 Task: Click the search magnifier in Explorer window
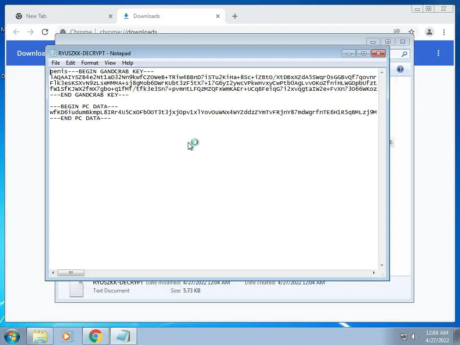[x=404, y=54]
